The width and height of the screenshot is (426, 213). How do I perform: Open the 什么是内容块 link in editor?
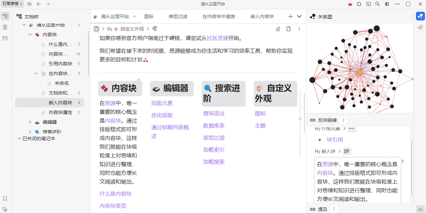[116, 194]
